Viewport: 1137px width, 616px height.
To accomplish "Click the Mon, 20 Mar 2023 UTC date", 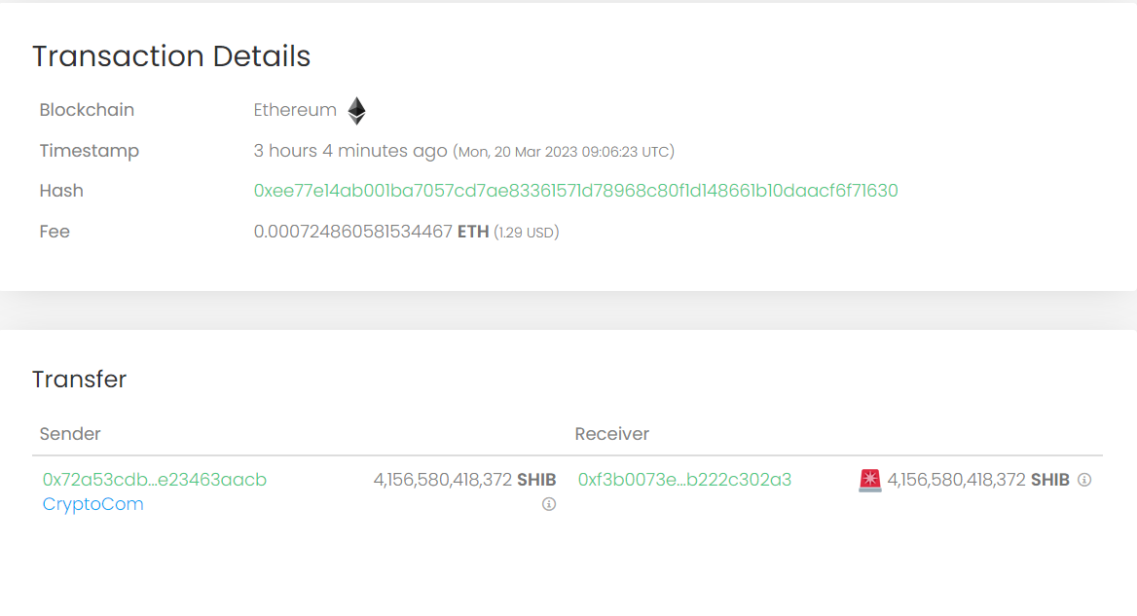I will pyautogui.click(x=564, y=152).
